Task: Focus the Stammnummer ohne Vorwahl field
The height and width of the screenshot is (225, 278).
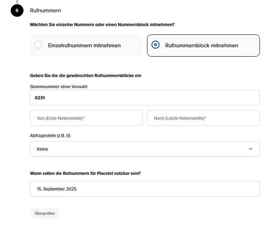Action: coord(145,98)
